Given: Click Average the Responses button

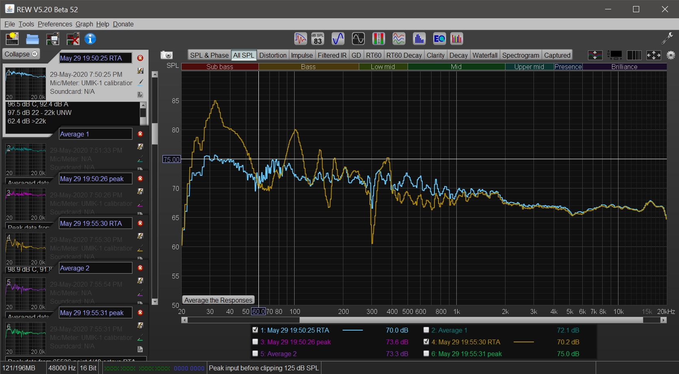Looking at the screenshot, I should point(218,300).
